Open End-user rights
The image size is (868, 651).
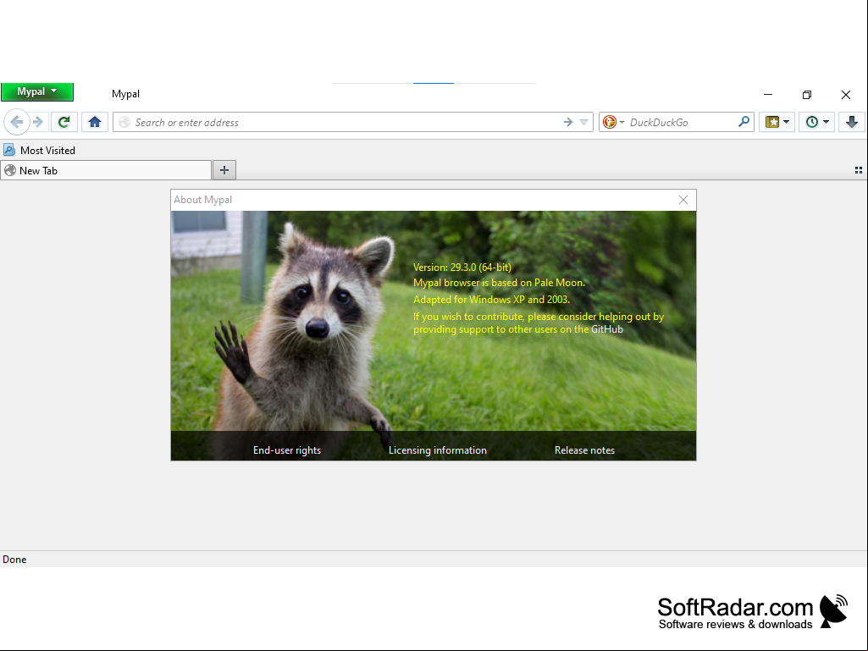pos(287,450)
